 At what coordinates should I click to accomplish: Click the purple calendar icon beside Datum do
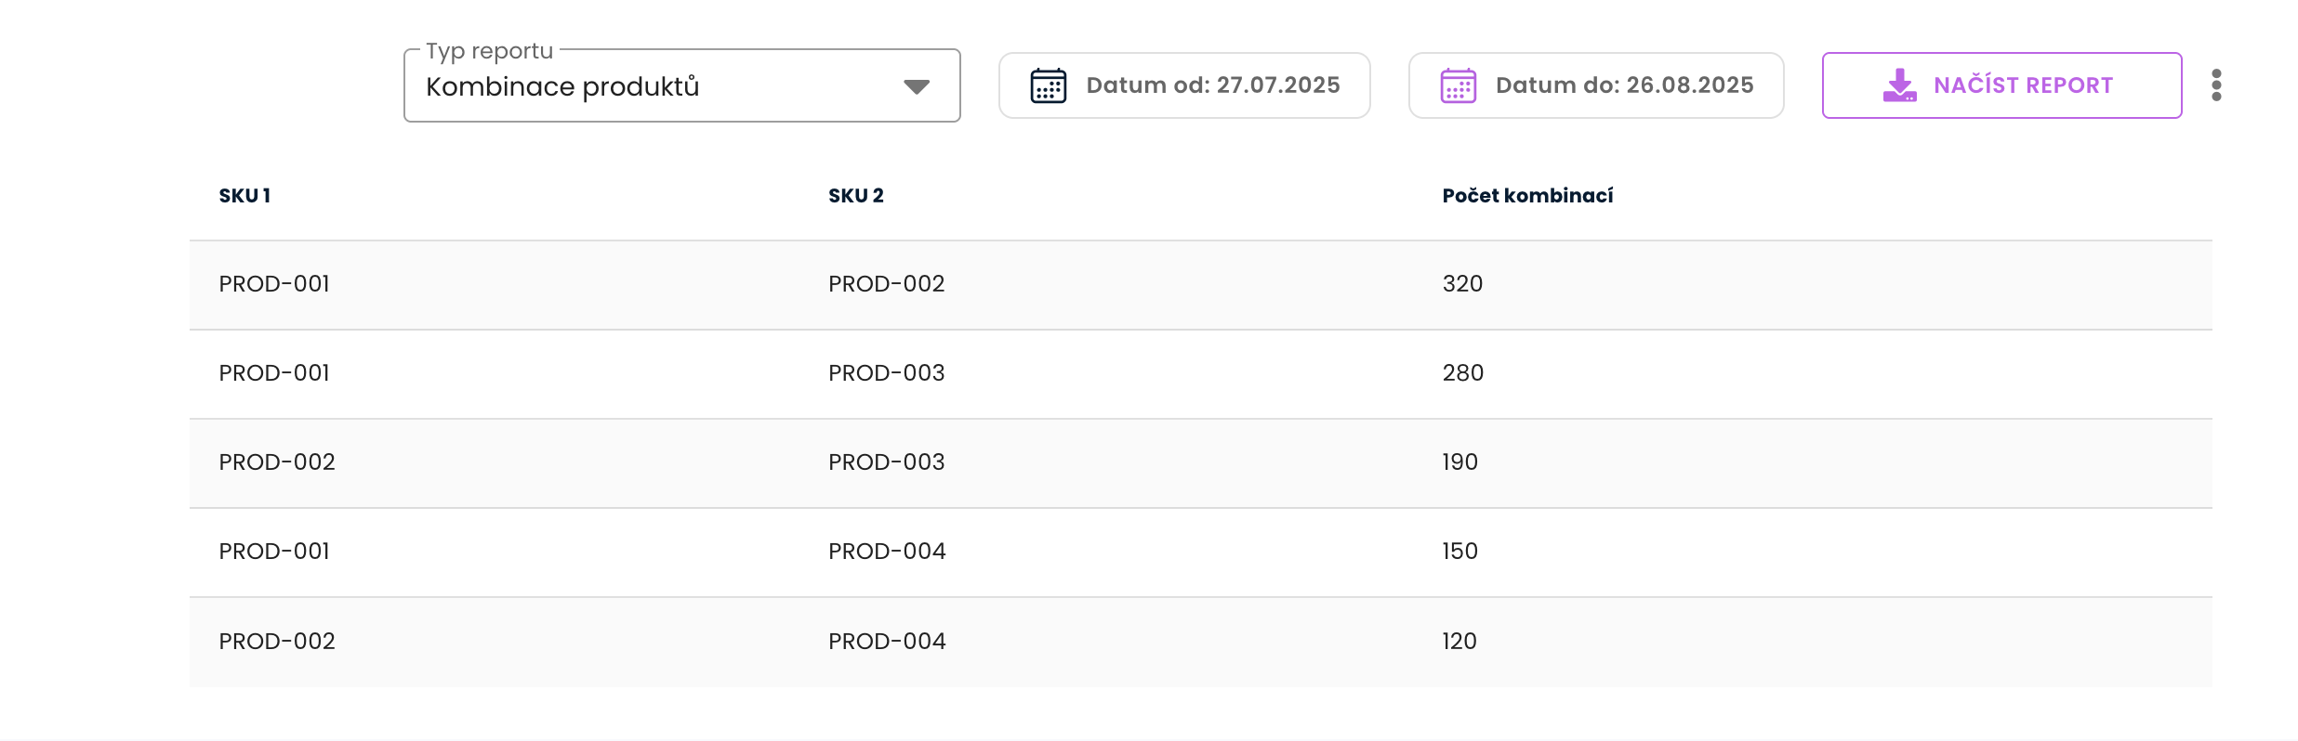[x=1458, y=85]
